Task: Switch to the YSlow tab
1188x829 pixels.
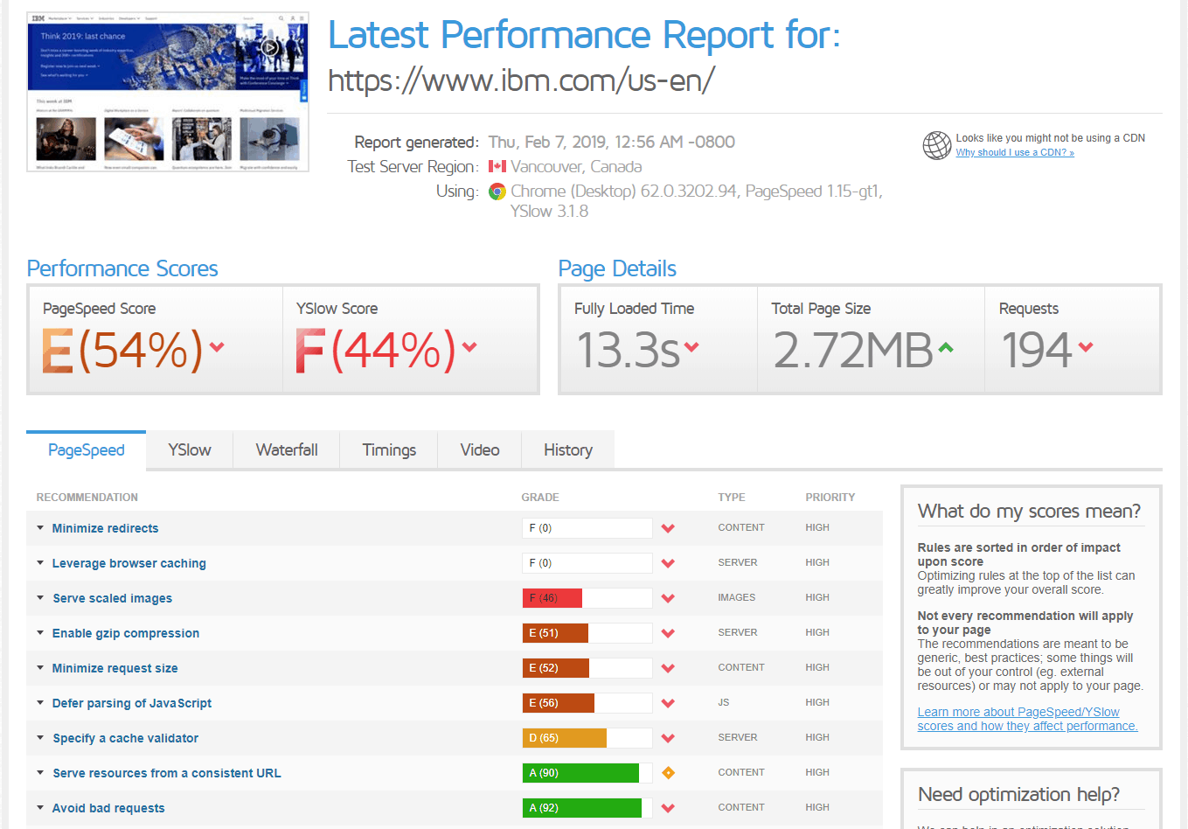Action: (190, 450)
